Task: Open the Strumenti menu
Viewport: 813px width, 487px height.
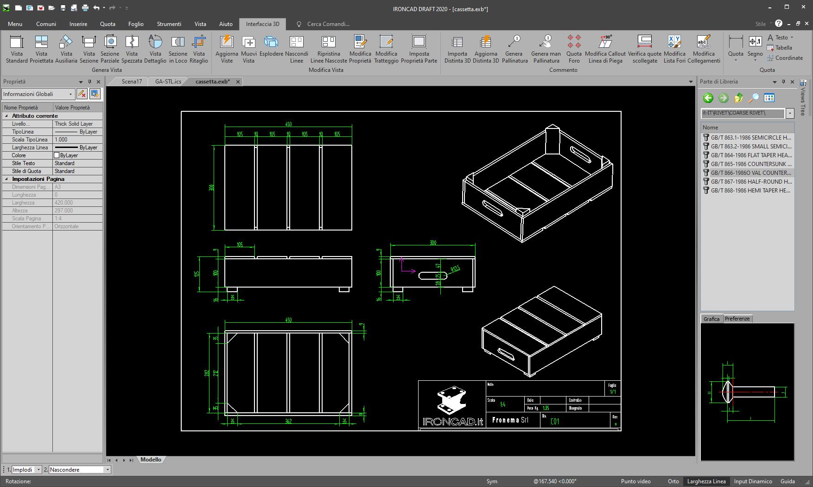Action: tap(169, 24)
